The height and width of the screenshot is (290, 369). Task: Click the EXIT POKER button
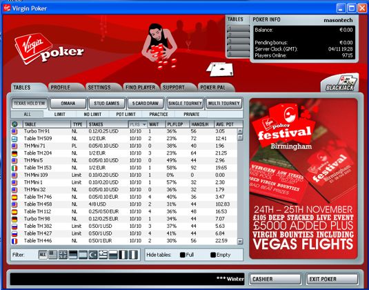pyautogui.click(x=332, y=279)
